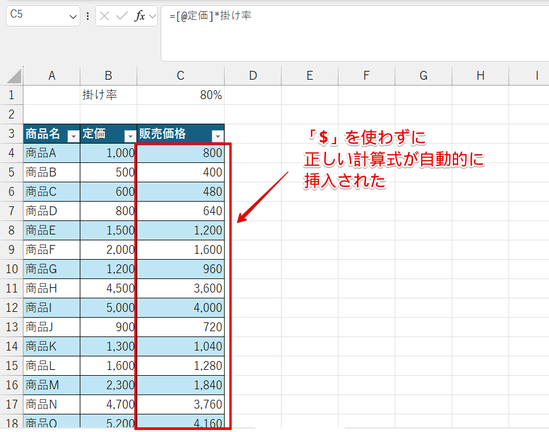549x432 pixels.
Task: Select column D header
Action: tap(253, 76)
